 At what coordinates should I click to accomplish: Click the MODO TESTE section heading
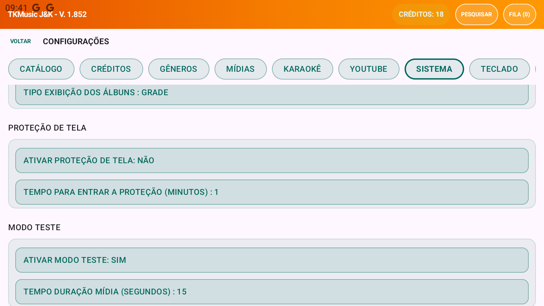(34, 227)
